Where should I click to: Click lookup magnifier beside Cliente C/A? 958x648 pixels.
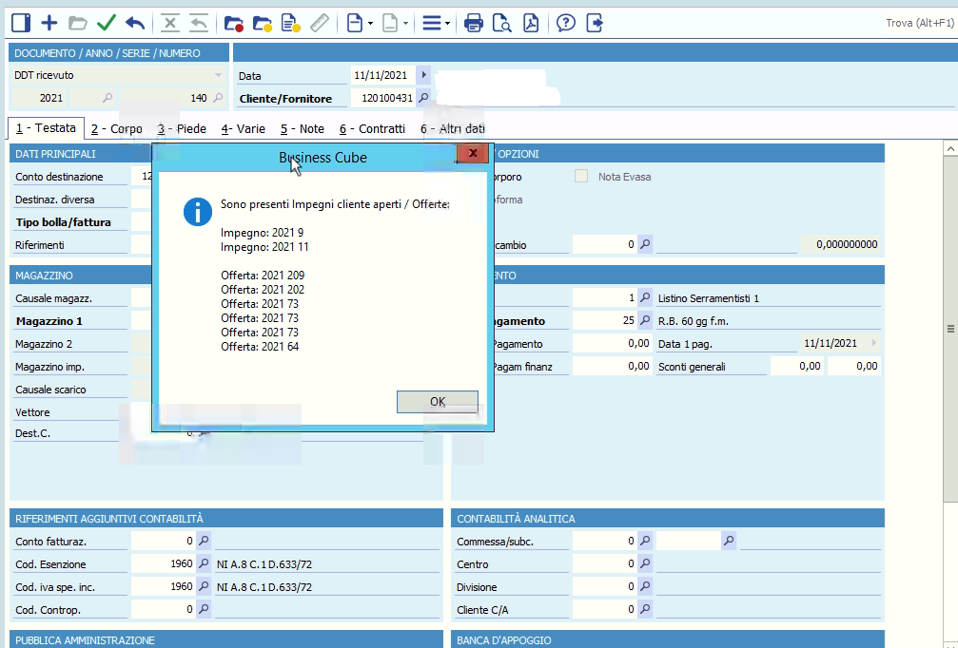[x=645, y=609]
